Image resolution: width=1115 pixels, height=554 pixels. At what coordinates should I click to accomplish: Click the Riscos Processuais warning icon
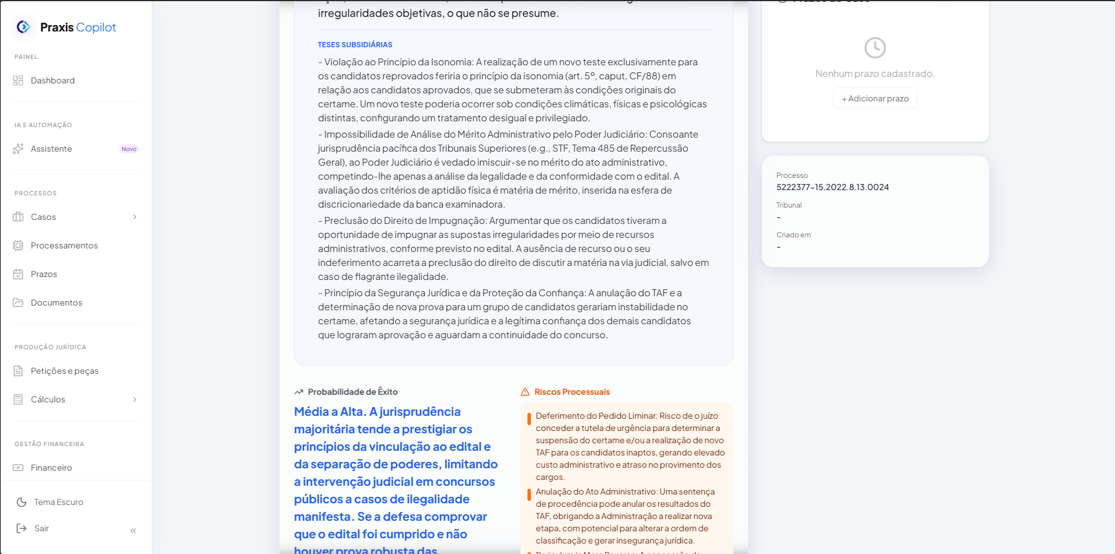click(526, 392)
